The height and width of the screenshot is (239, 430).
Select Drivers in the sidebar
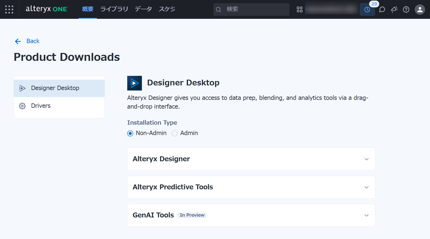pos(59,106)
